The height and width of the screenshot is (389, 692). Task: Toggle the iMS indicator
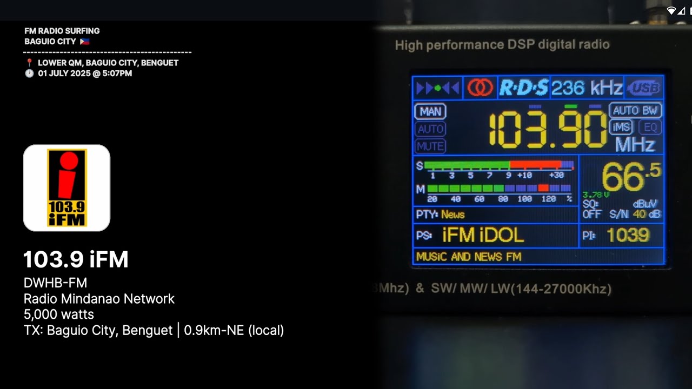point(621,127)
